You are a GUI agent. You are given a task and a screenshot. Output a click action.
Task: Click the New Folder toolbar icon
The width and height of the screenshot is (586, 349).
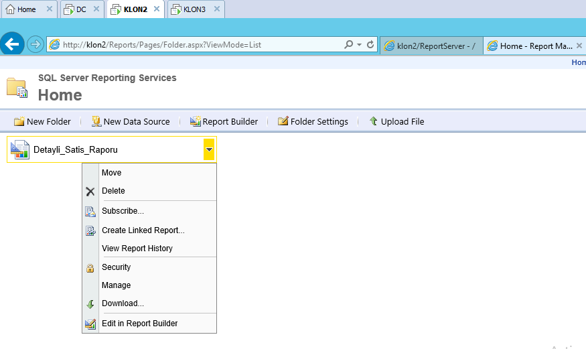click(x=19, y=121)
